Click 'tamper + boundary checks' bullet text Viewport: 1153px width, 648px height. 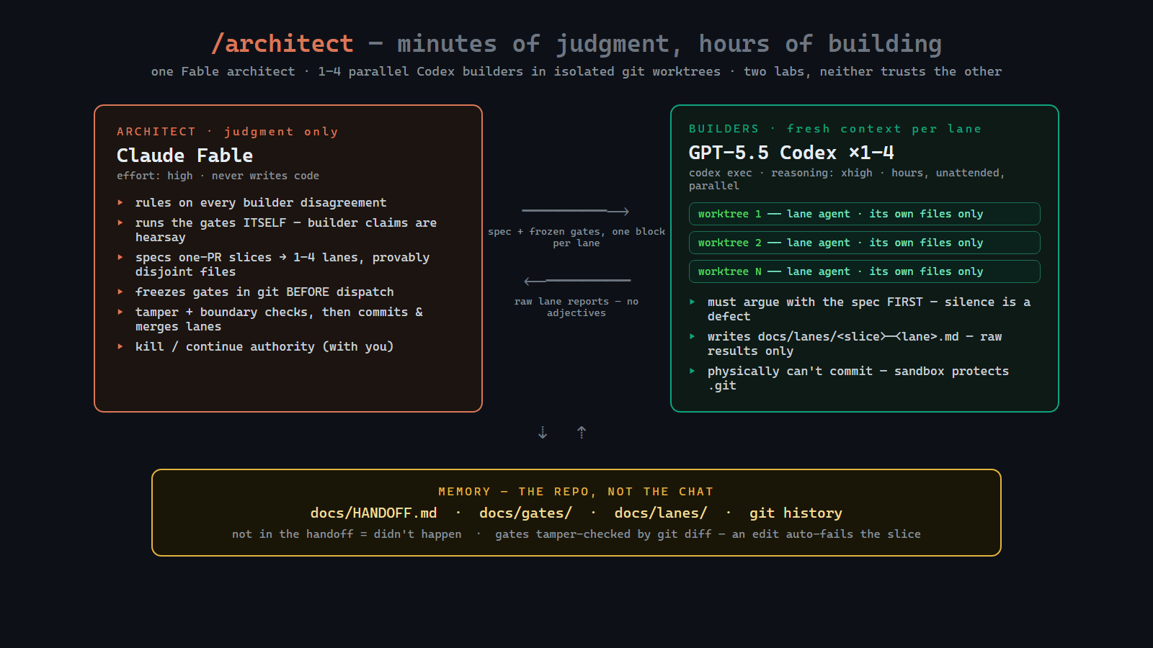(279, 319)
